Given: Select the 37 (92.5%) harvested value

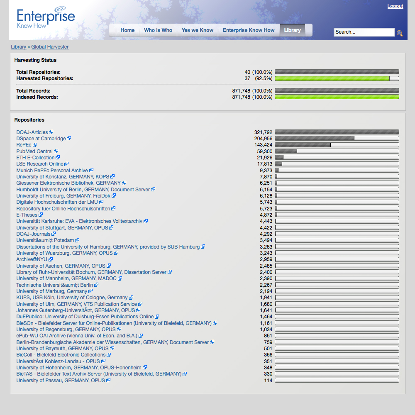Looking at the screenshot, I should [x=259, y=78].
